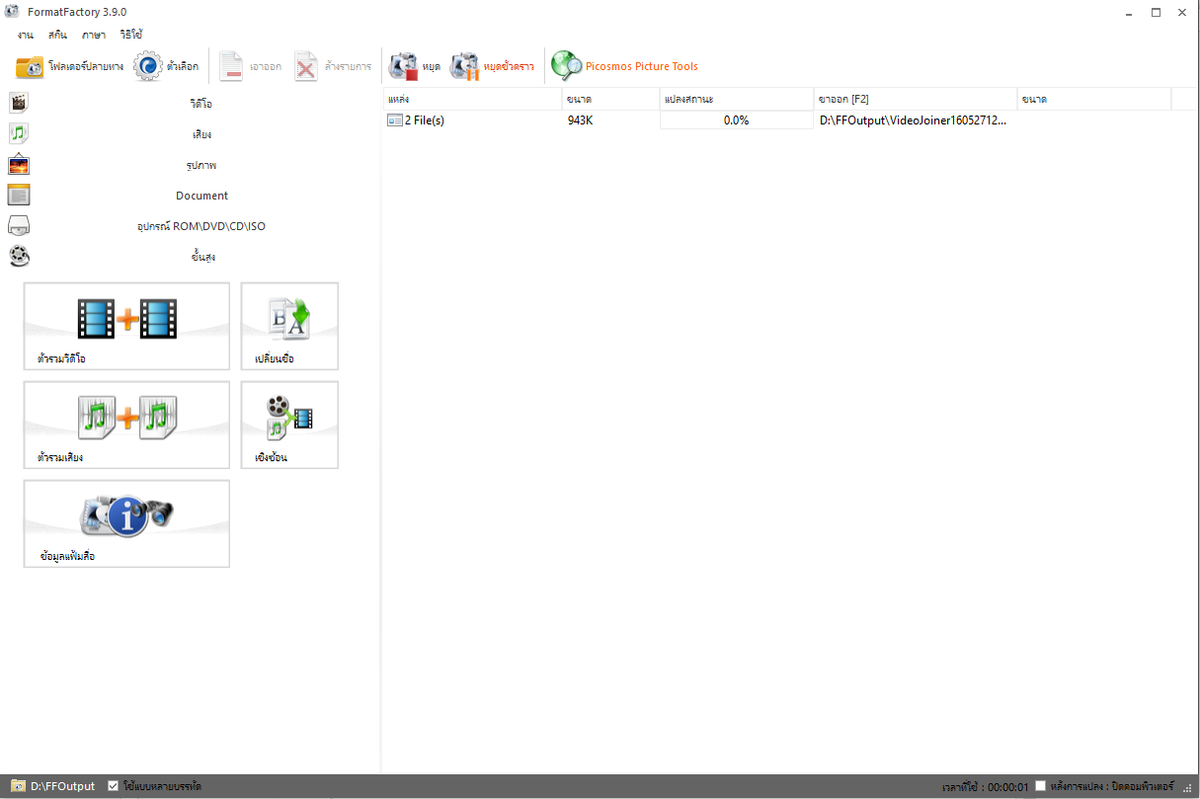The width and height of the screenshot is (1200, 799).
Task: Toggle shutdown computer after conversion checkbox
Action: pos(1040,786)
